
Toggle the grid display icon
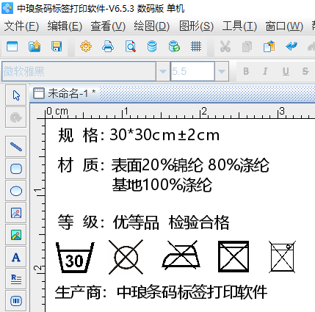[x=196, y=46]
